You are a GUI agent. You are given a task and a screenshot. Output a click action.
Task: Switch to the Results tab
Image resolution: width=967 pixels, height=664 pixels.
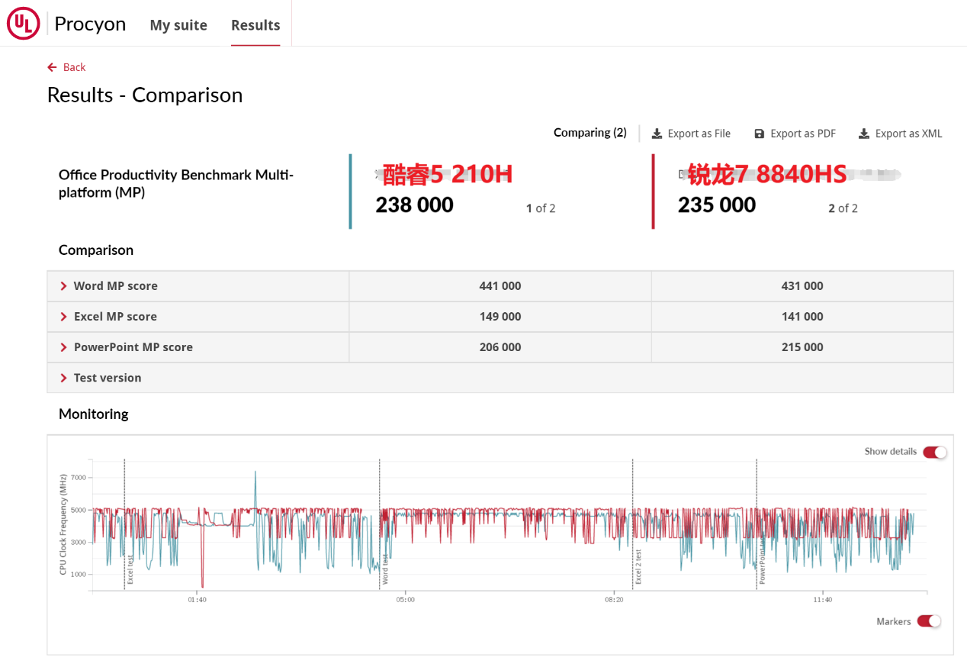[255, 25]
